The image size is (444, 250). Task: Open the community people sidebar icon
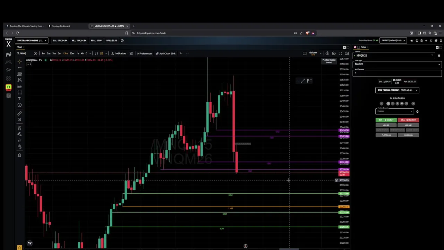click(8, 62)
